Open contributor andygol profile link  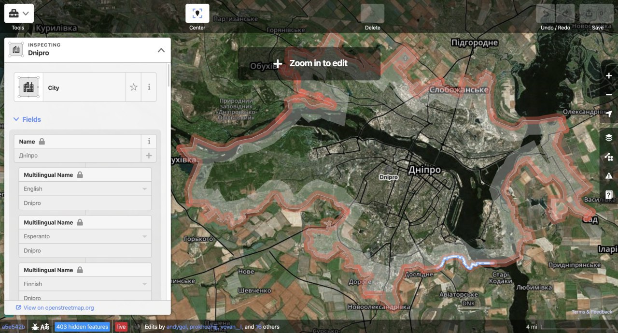pyautogui.click(x=177, y=327)
